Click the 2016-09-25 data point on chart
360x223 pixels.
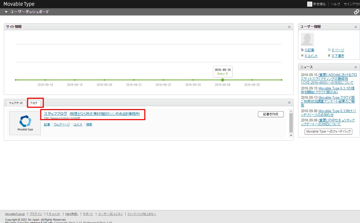(x=252, y=80)
